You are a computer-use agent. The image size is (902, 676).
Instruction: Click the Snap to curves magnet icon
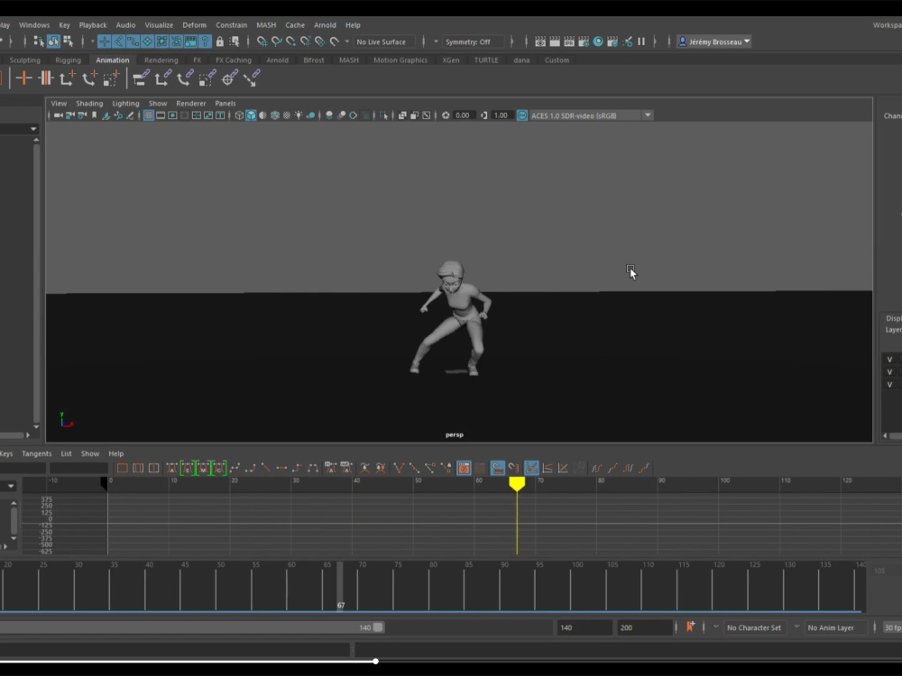(x=276, y=41)
